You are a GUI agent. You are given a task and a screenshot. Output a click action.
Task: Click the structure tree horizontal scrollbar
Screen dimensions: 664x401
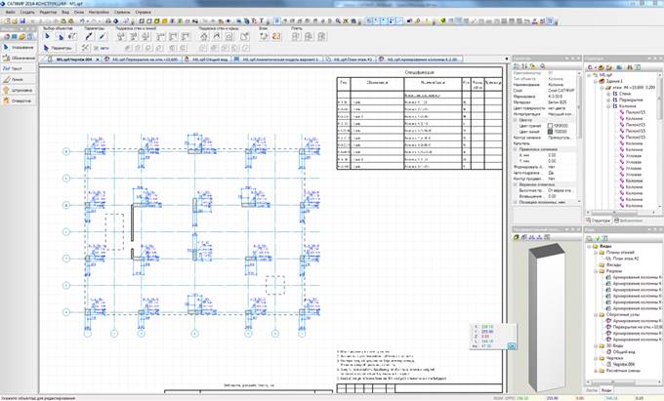click(x=622, y=213)
